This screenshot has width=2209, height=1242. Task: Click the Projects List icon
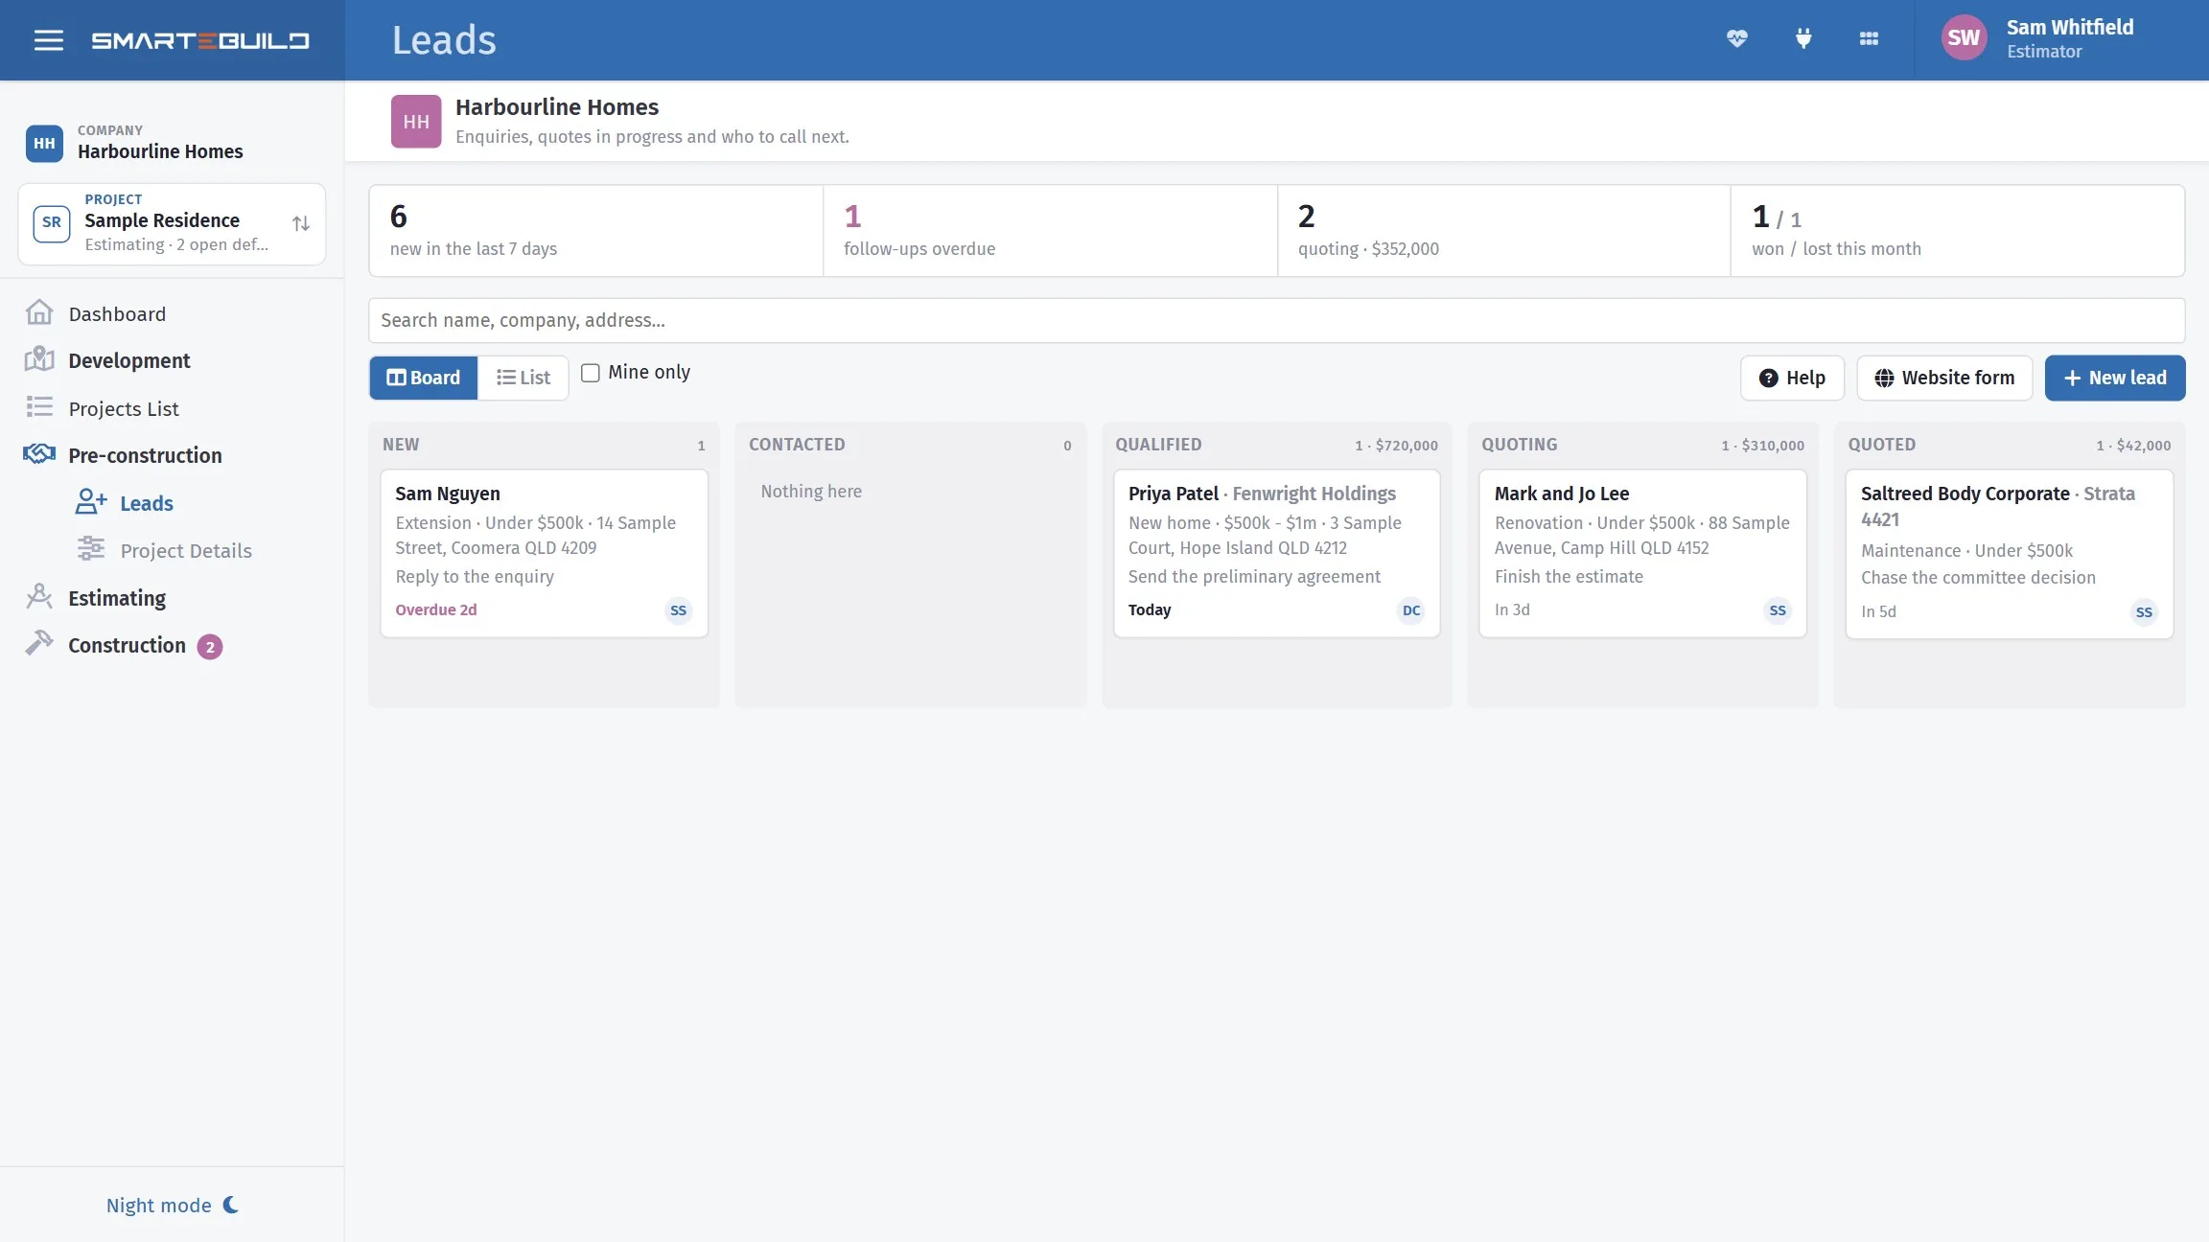[39, 407]
